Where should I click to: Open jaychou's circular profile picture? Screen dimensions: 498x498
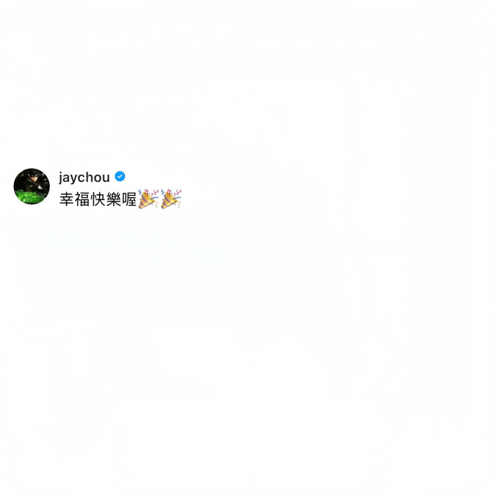[31, 186]
